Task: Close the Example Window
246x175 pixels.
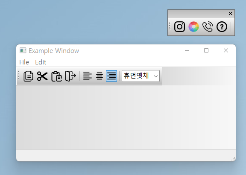Action: (x=226, y=50)
